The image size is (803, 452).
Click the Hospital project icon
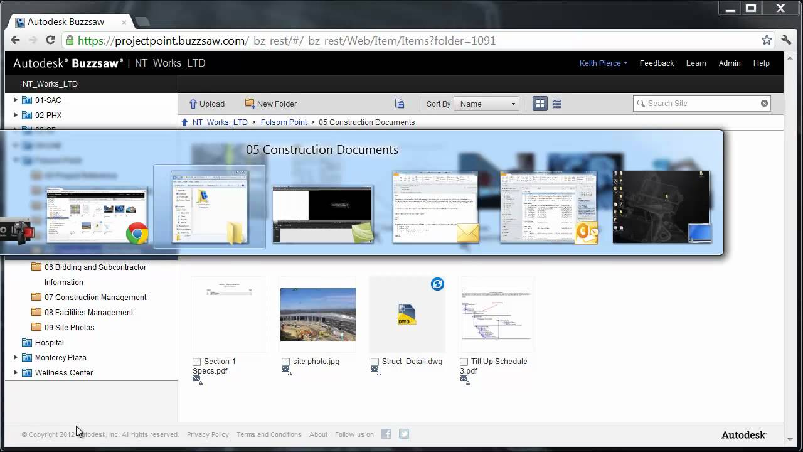(27, 342)
